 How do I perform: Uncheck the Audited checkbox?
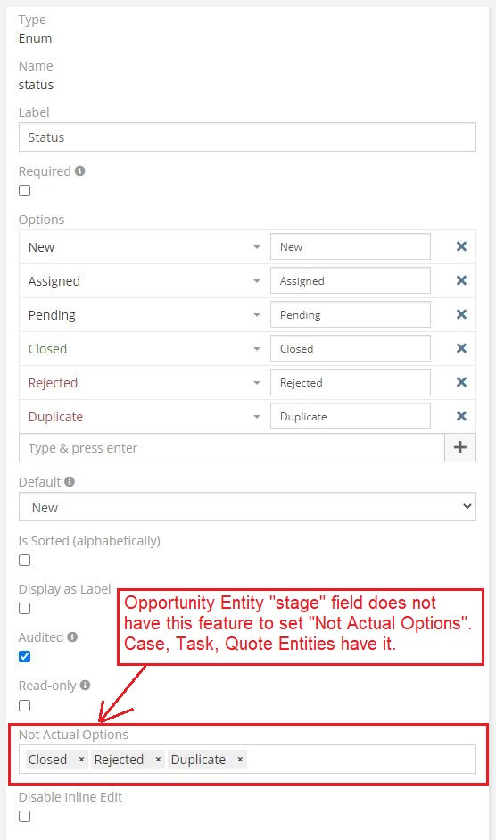coord(25,657)
